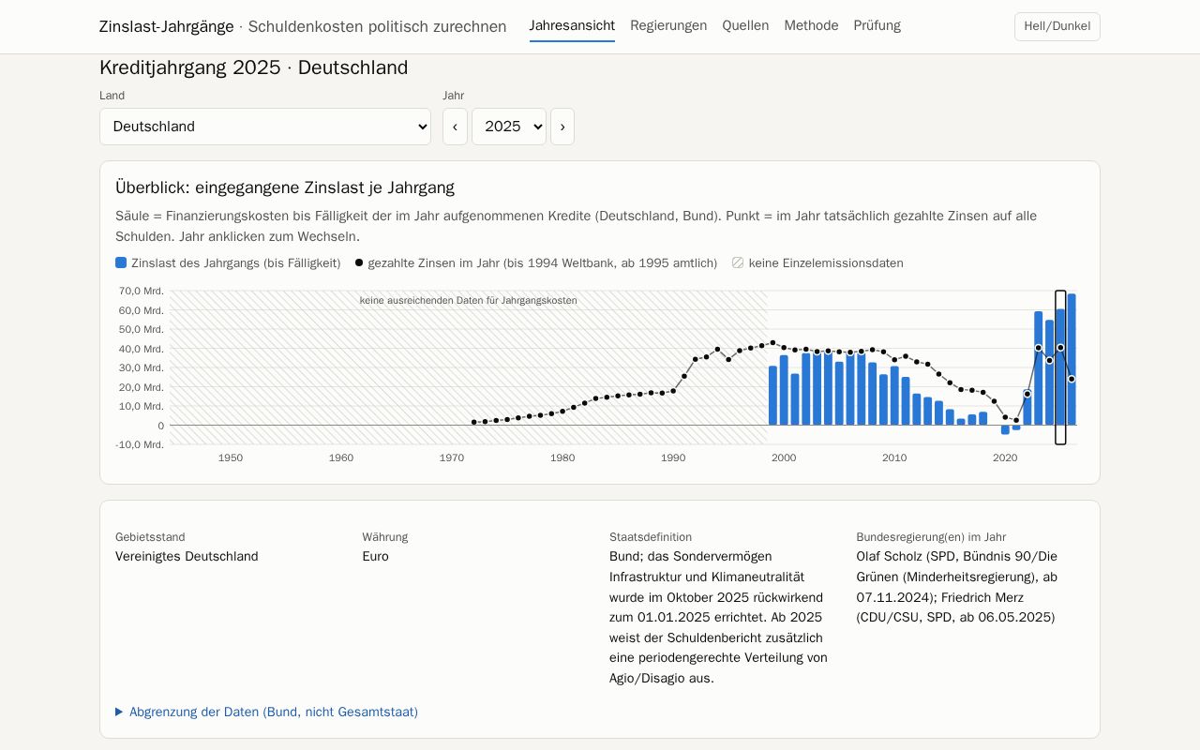Open the Jahr dropdown set to 2025
The height and width of the screenshot is (750, 1200).
pyautogui.click(x=509, y=127)
